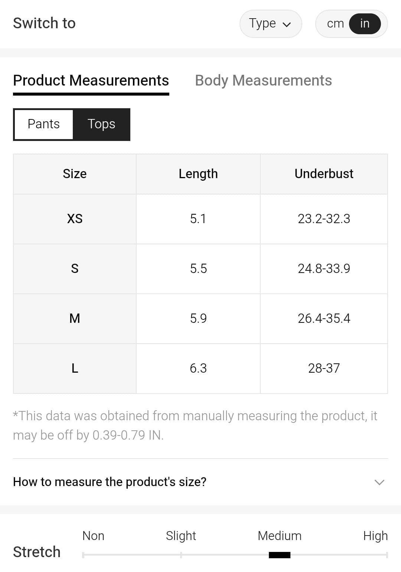Open the Product Measurements tab
This screenshot has height=572, width=401.
click(91, 81)
